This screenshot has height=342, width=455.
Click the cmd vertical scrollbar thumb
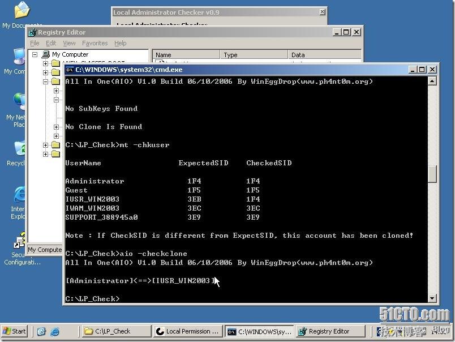point(432,174)
